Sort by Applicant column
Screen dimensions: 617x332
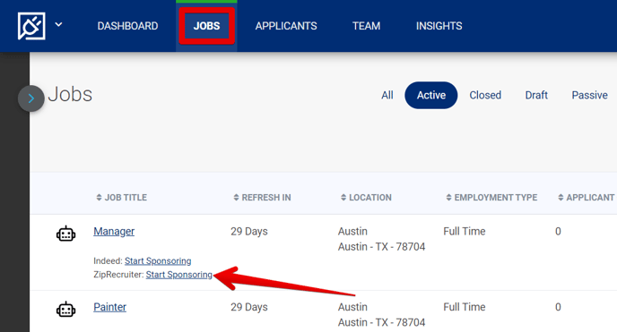(587, 198)
